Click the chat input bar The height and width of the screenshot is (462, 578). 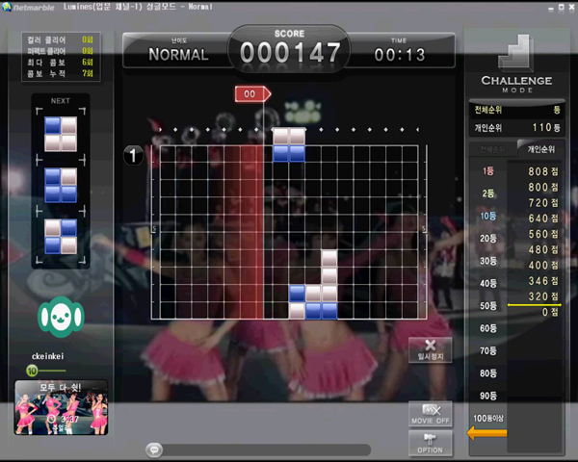pyautogui.click(x=258, y=449)
